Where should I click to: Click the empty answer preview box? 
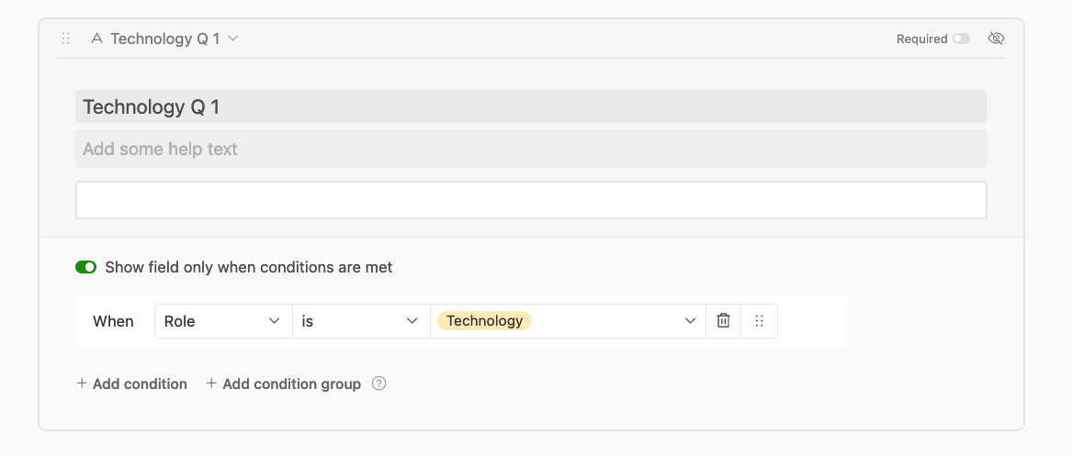pos(531,200)
